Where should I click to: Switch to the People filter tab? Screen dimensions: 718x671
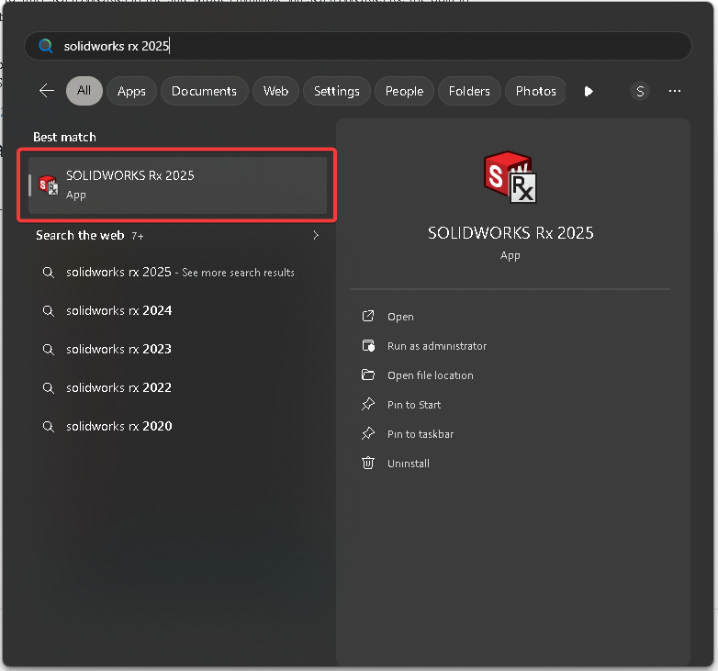[404, 91]
